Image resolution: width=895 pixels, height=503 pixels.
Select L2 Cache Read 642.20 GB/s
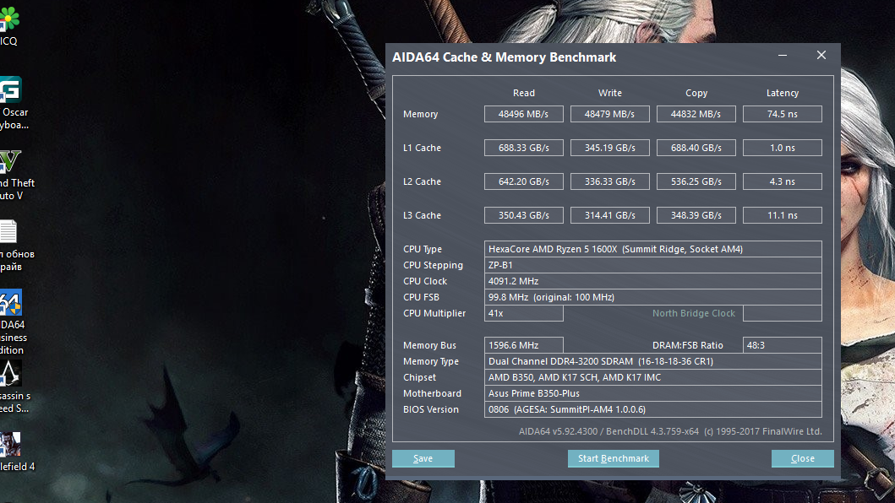point(523,181)
